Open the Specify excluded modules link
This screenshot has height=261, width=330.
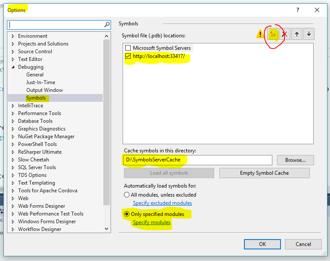[163, 203]
